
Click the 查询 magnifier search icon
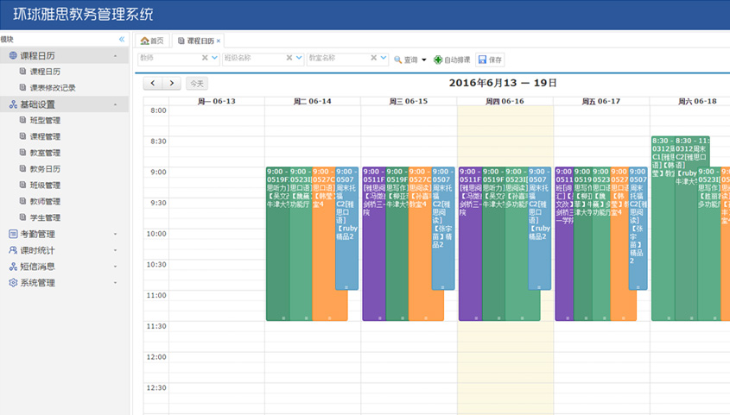398,60
